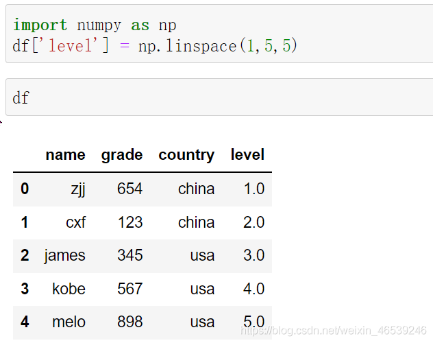Click the grade value 123
This screenshot has height=343, width=433.
click(x=130, y=222)
